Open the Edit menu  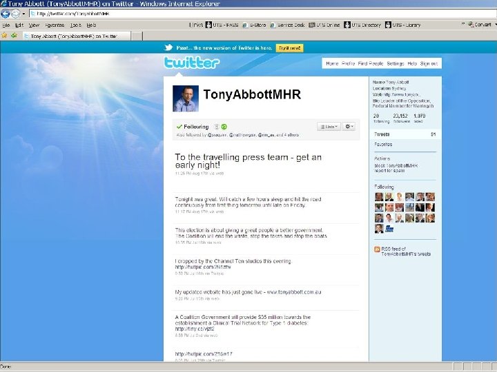coord(19,25)
